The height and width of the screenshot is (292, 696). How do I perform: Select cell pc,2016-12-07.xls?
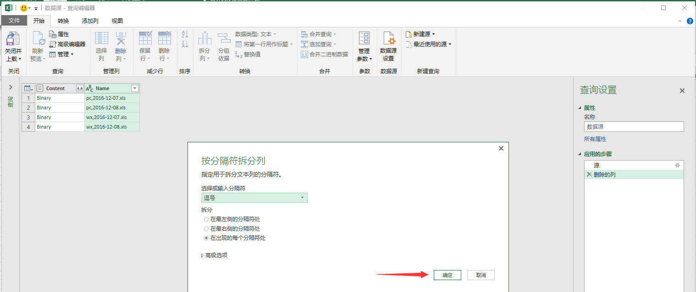pyautogui.click(x=112, y=98)
